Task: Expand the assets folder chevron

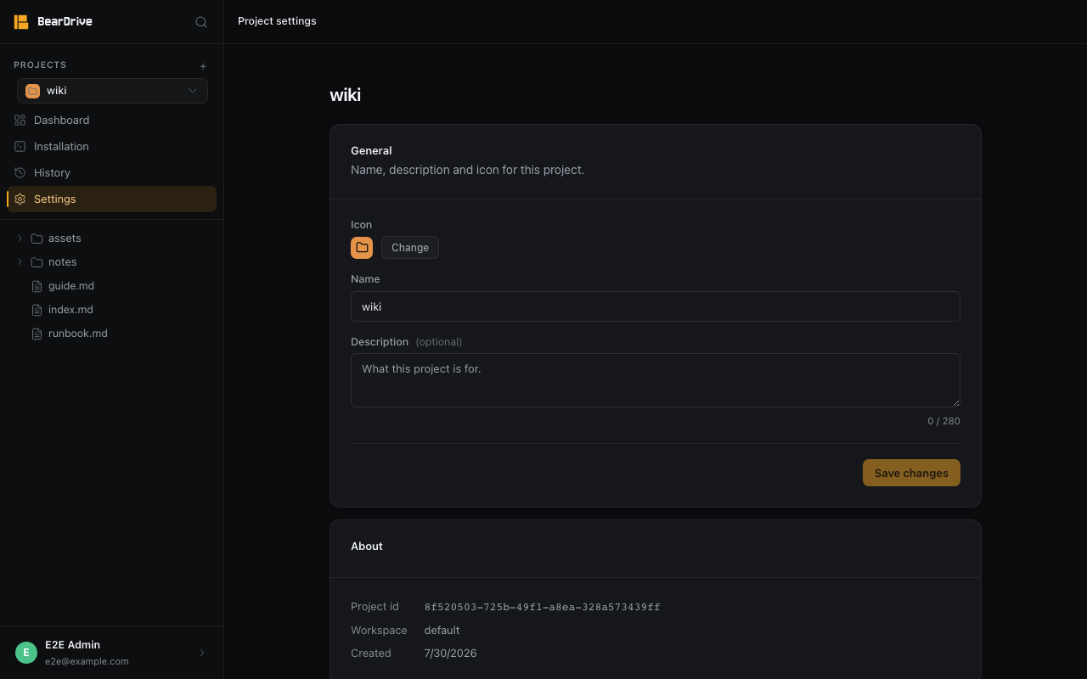Action: pyautogui.click(x=20, y=238)
